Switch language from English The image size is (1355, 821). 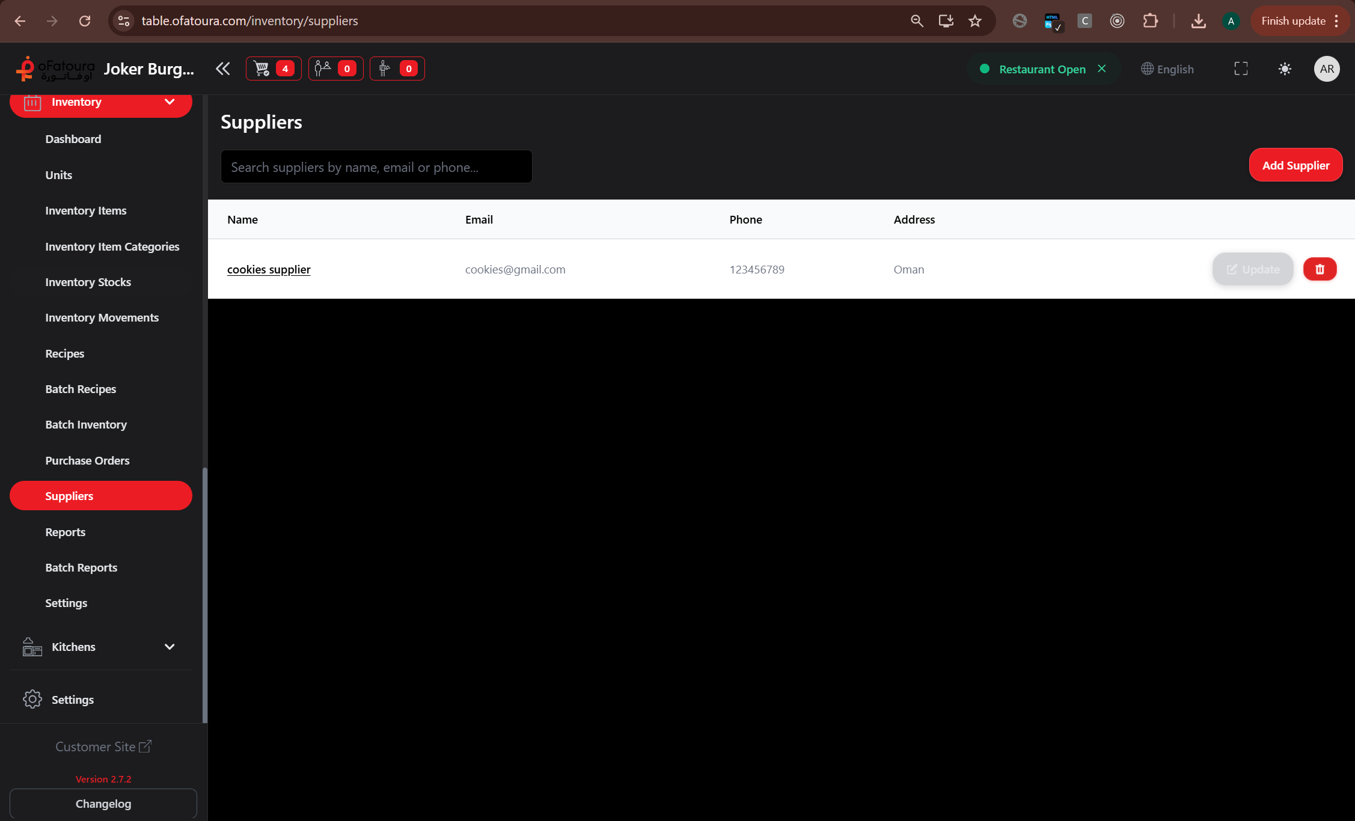(x=1167, y=69)
